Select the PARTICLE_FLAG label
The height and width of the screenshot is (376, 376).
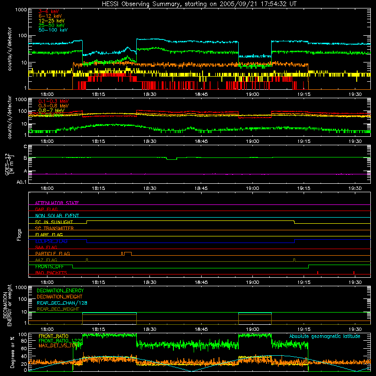pos(53,253)
